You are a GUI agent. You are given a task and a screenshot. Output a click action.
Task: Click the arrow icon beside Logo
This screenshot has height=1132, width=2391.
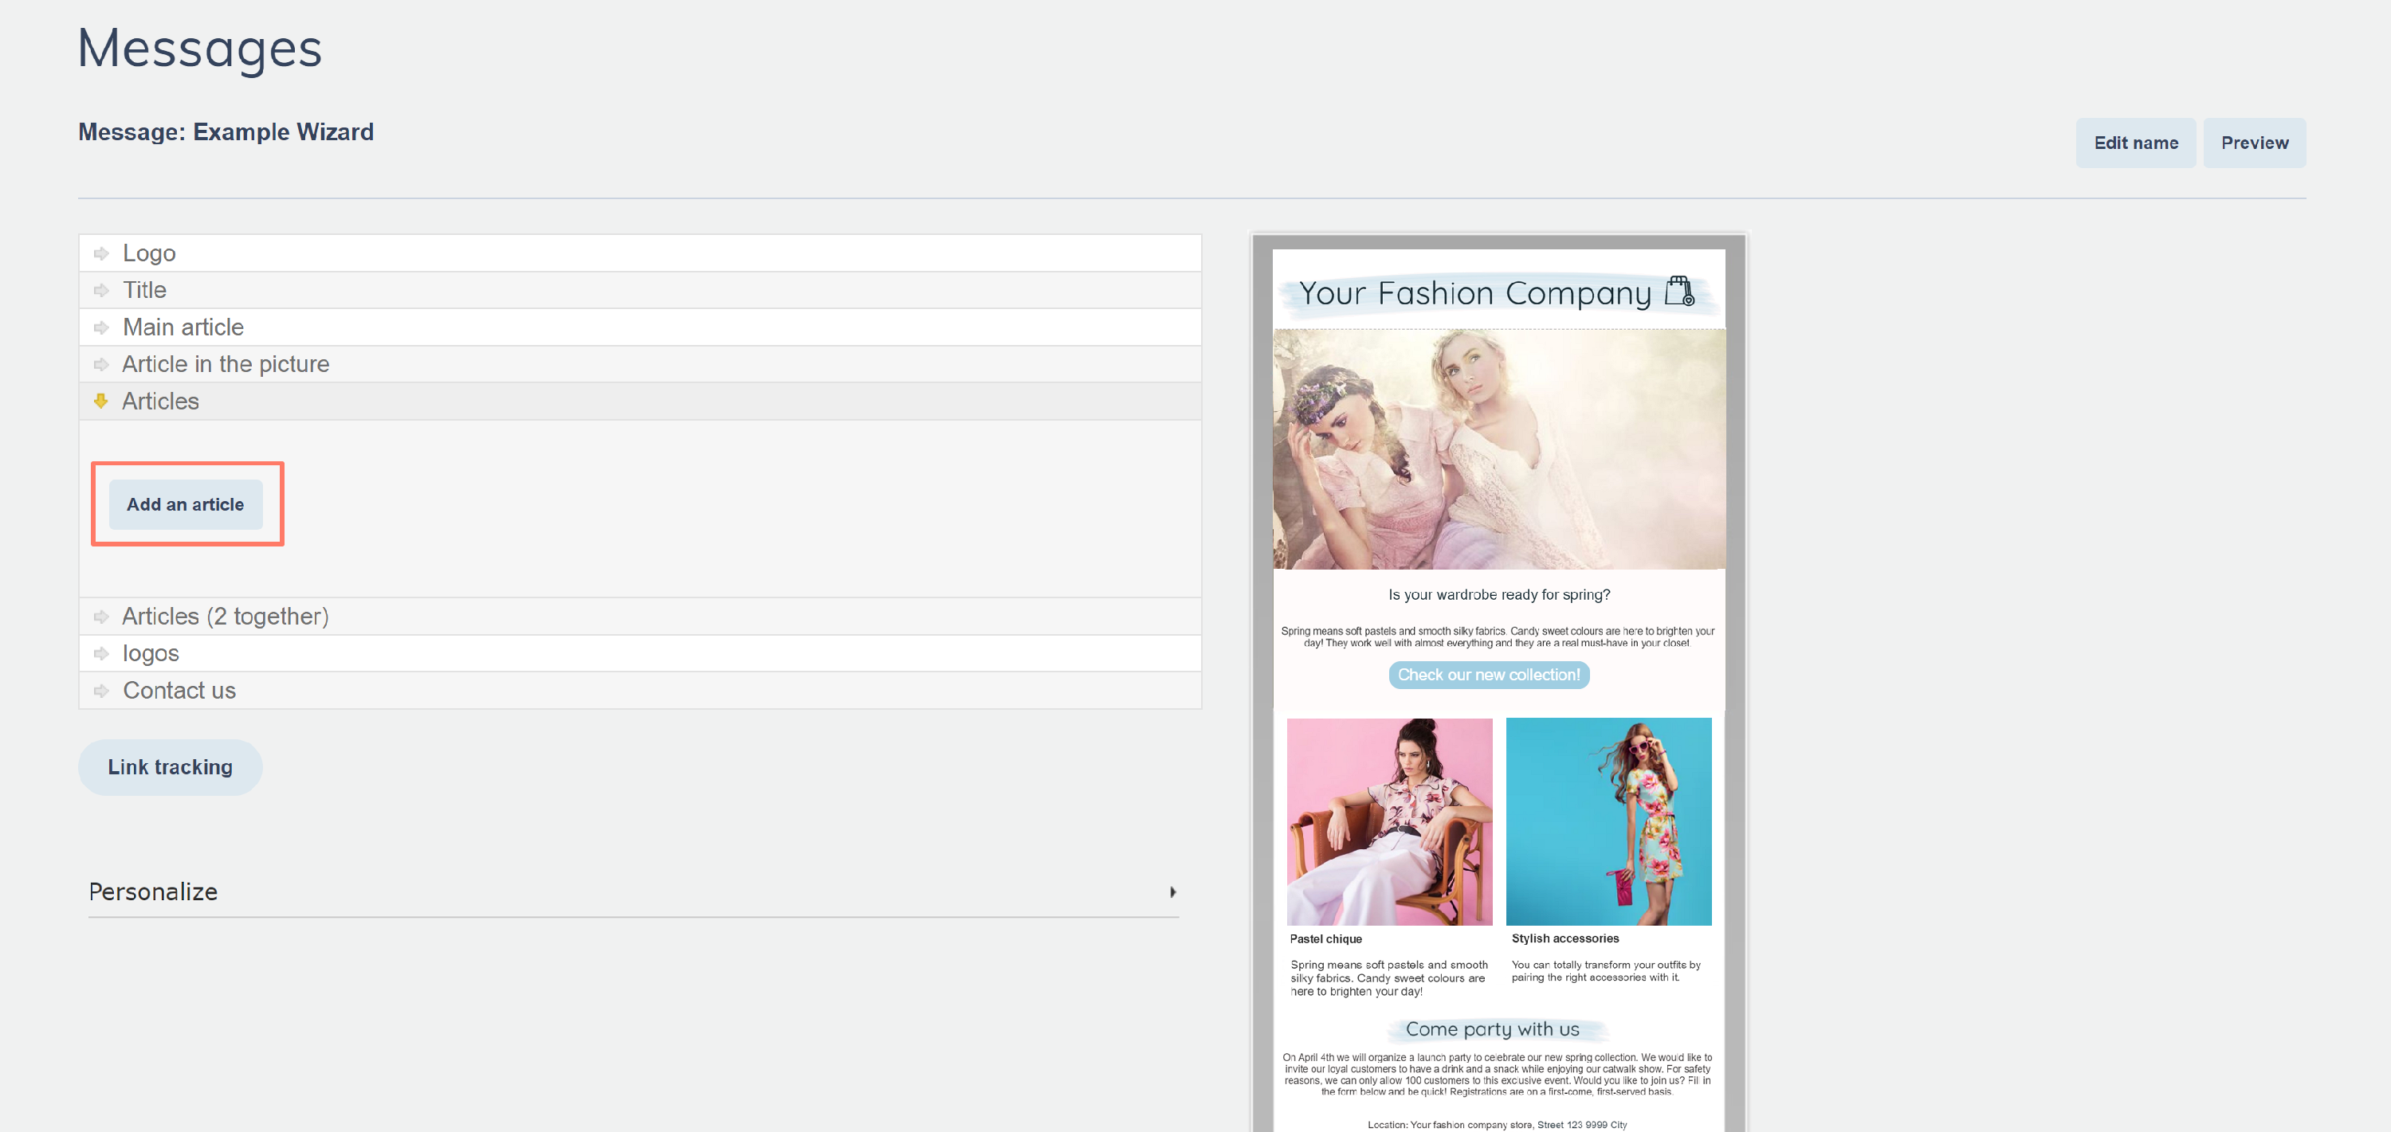tap(101, 253)
